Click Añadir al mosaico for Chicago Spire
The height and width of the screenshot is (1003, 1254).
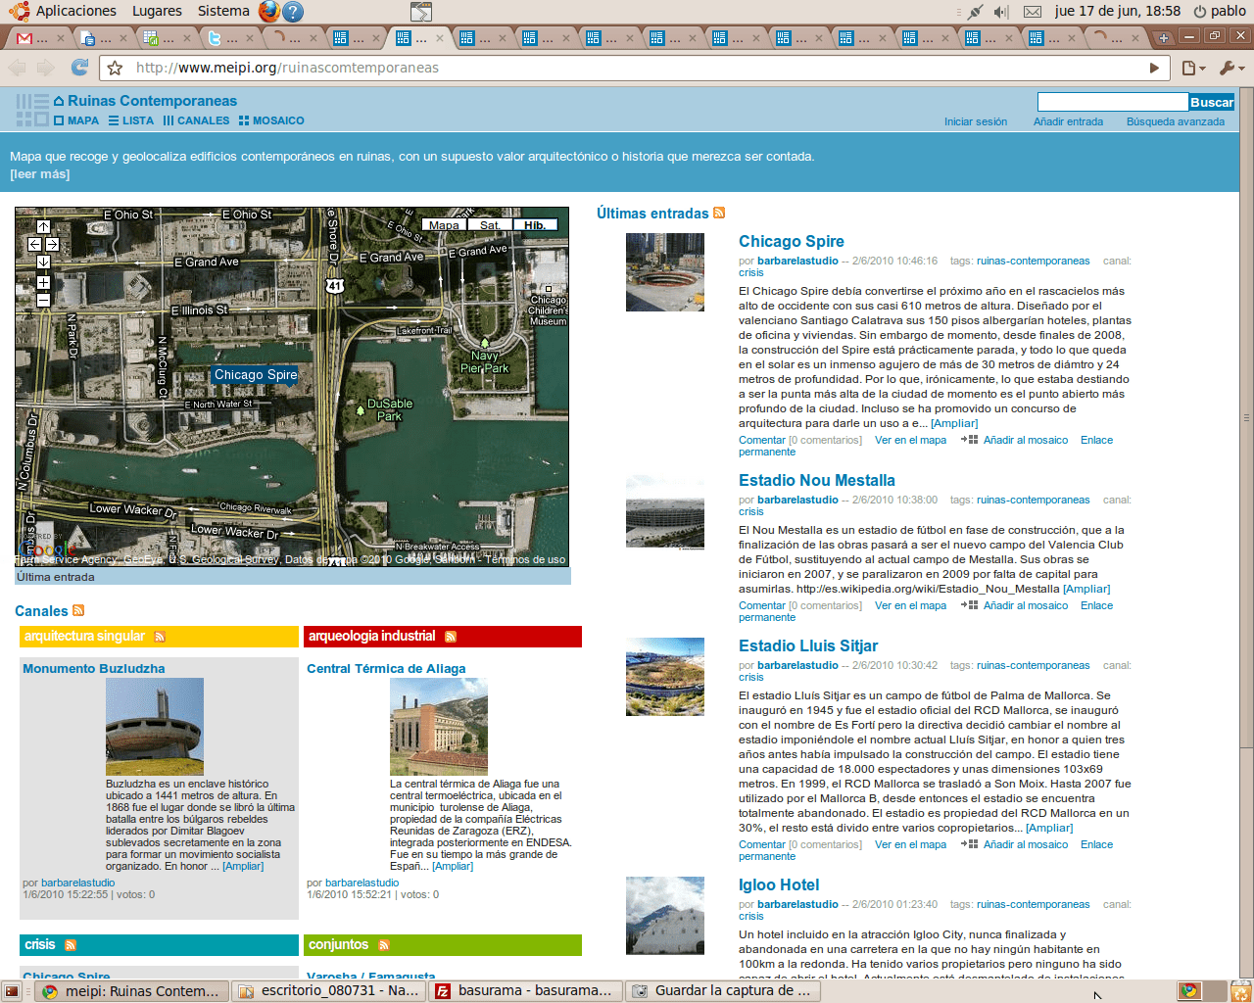[1025, 440]
